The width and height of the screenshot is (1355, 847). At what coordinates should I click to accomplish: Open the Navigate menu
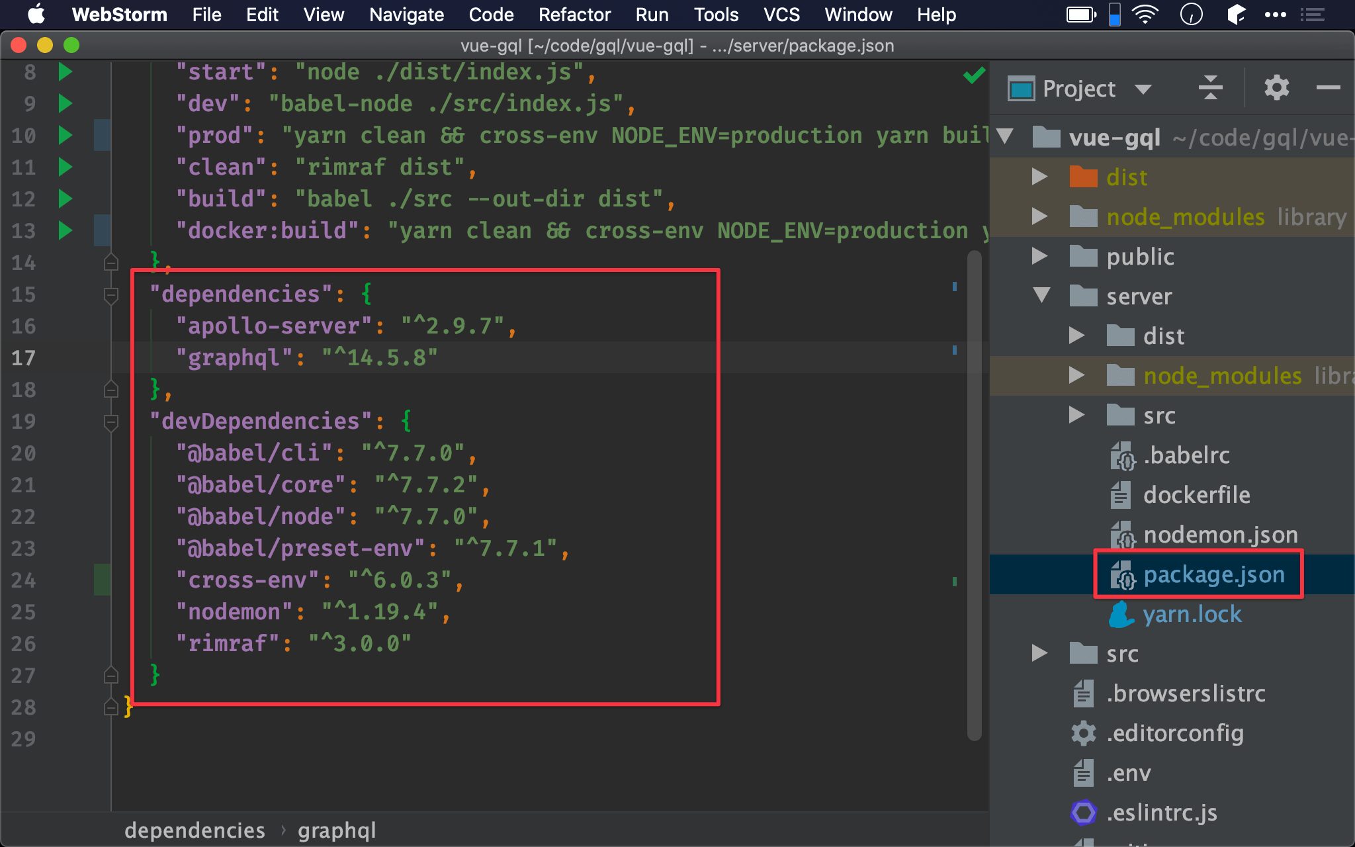(406, 15)
